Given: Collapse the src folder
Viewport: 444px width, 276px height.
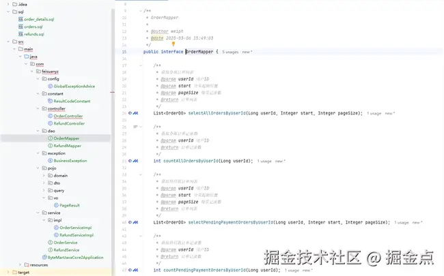Looking at the screenshot, I should pos(8,42).
